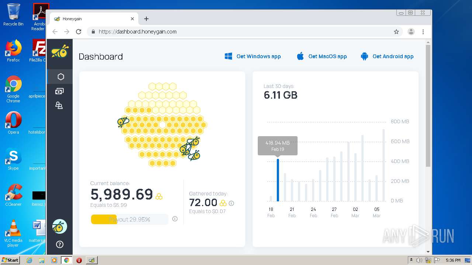
Task: View site security lock icon
Action: pos(93,32)
